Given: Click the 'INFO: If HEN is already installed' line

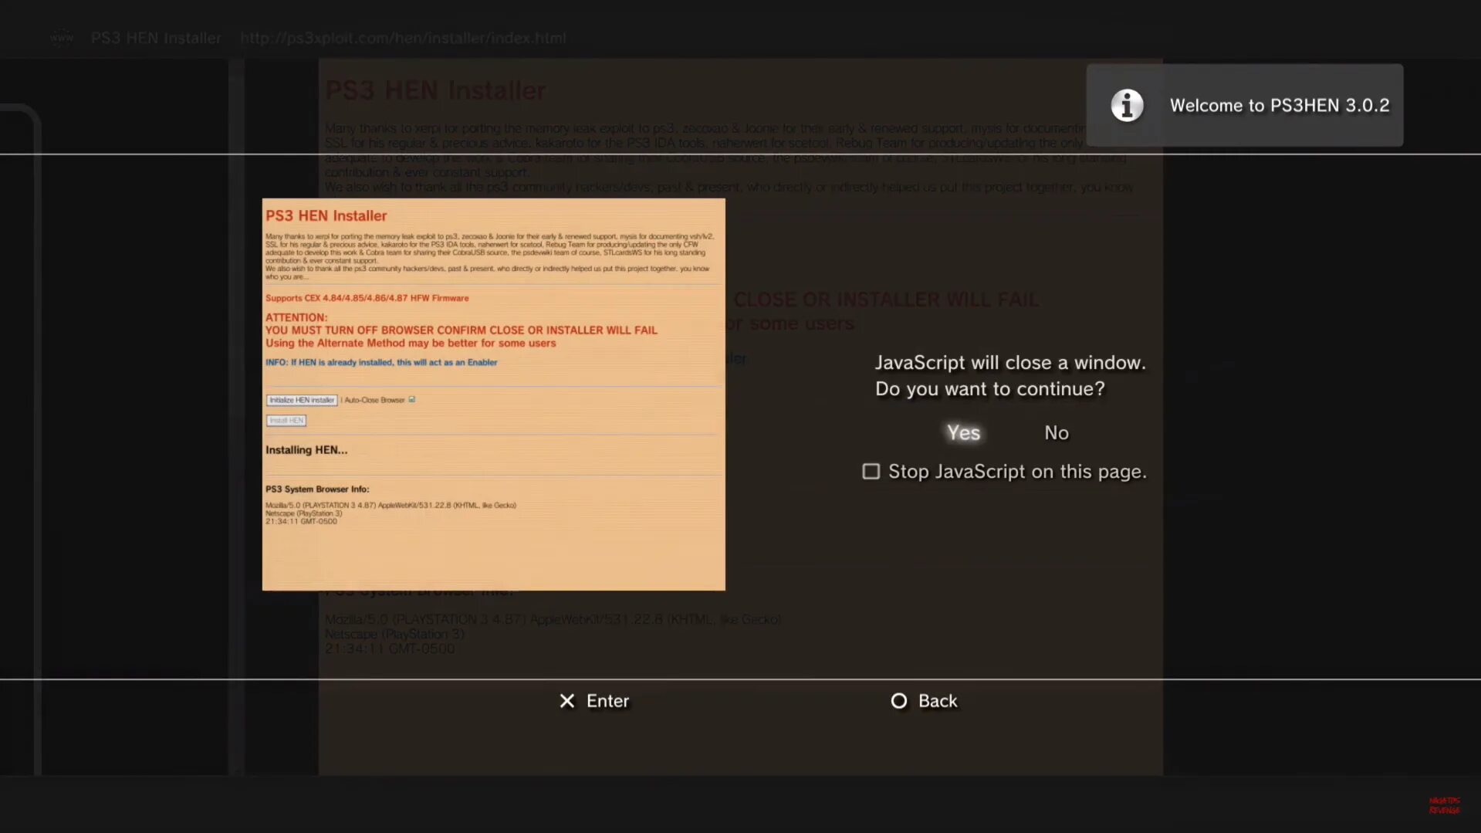Looking at the screenshot, I should [x=381, y=362].
